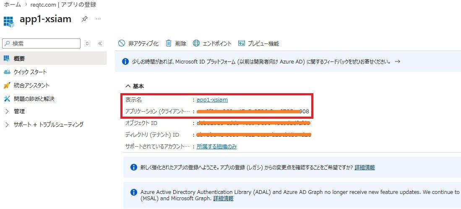The height and width of the screenshot is (209, 461).
Task: Click the wrench icon for 問題の診断と解決
Action: pos(7,99)
